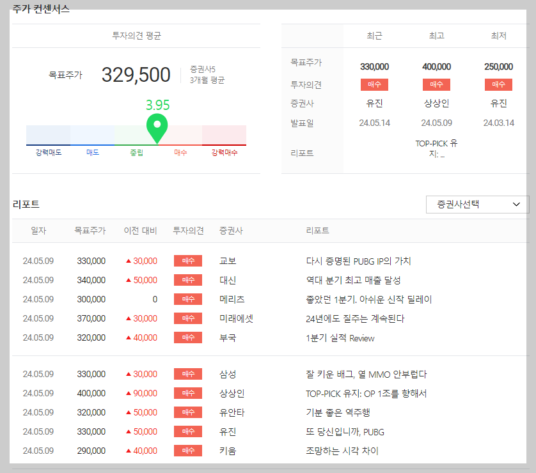Click the 최근 target price 330,000
536x473 pixels.
coord(374,66)
